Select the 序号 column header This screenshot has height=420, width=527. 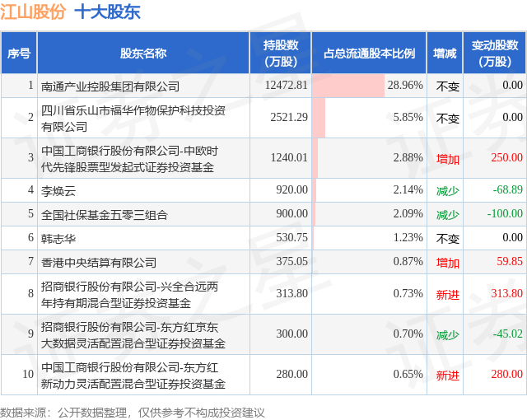[19, 53]
